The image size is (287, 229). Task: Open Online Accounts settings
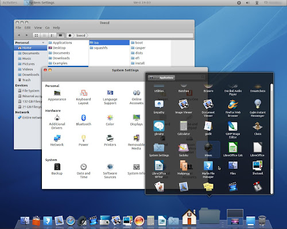[137, 97]
